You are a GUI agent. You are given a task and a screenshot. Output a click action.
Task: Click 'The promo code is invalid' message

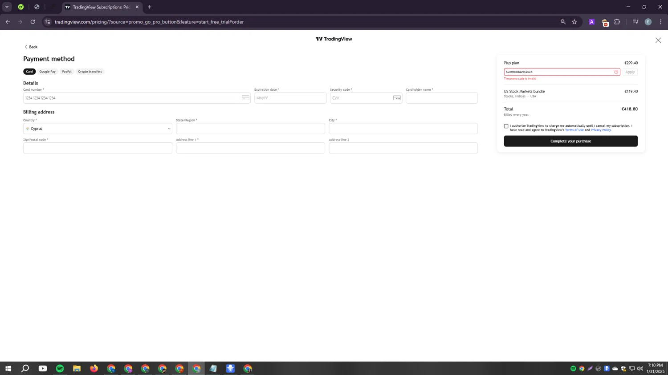520,79
